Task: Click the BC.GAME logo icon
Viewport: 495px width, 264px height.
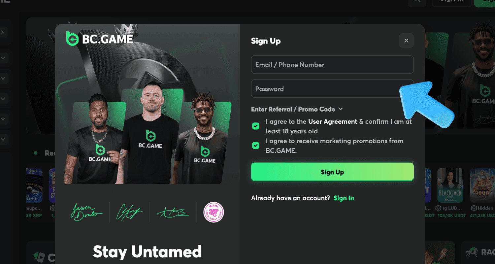Action: tap(72, 39)
